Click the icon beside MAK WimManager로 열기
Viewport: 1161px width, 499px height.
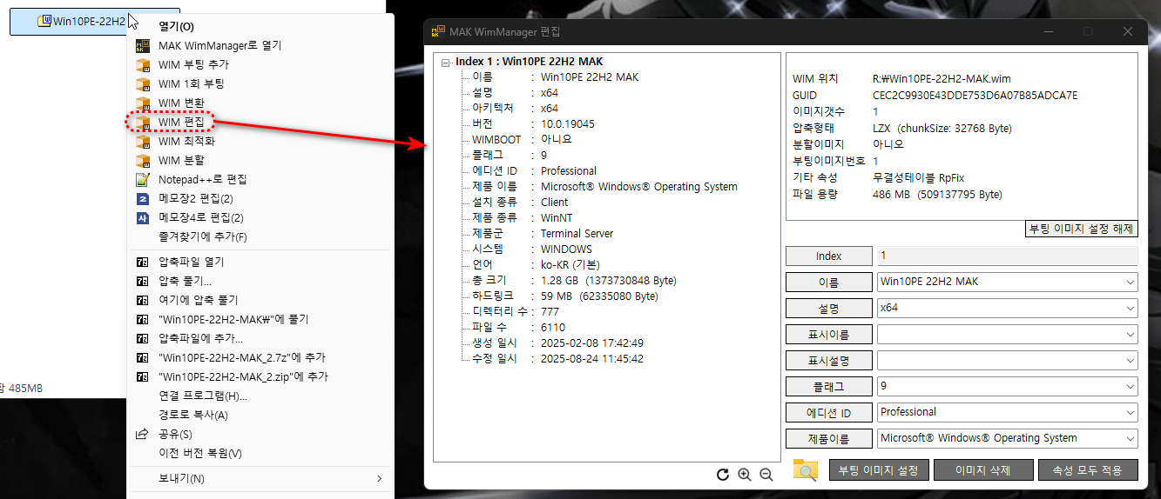click(143, 45)
